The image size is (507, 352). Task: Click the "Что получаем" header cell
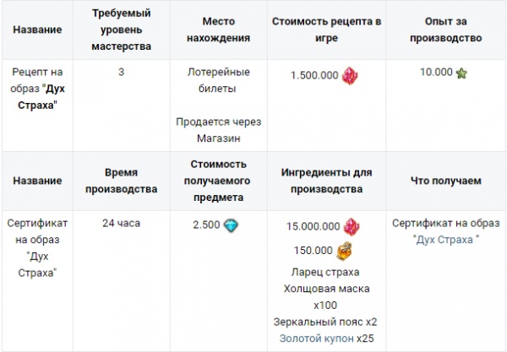tap(444, 181)
